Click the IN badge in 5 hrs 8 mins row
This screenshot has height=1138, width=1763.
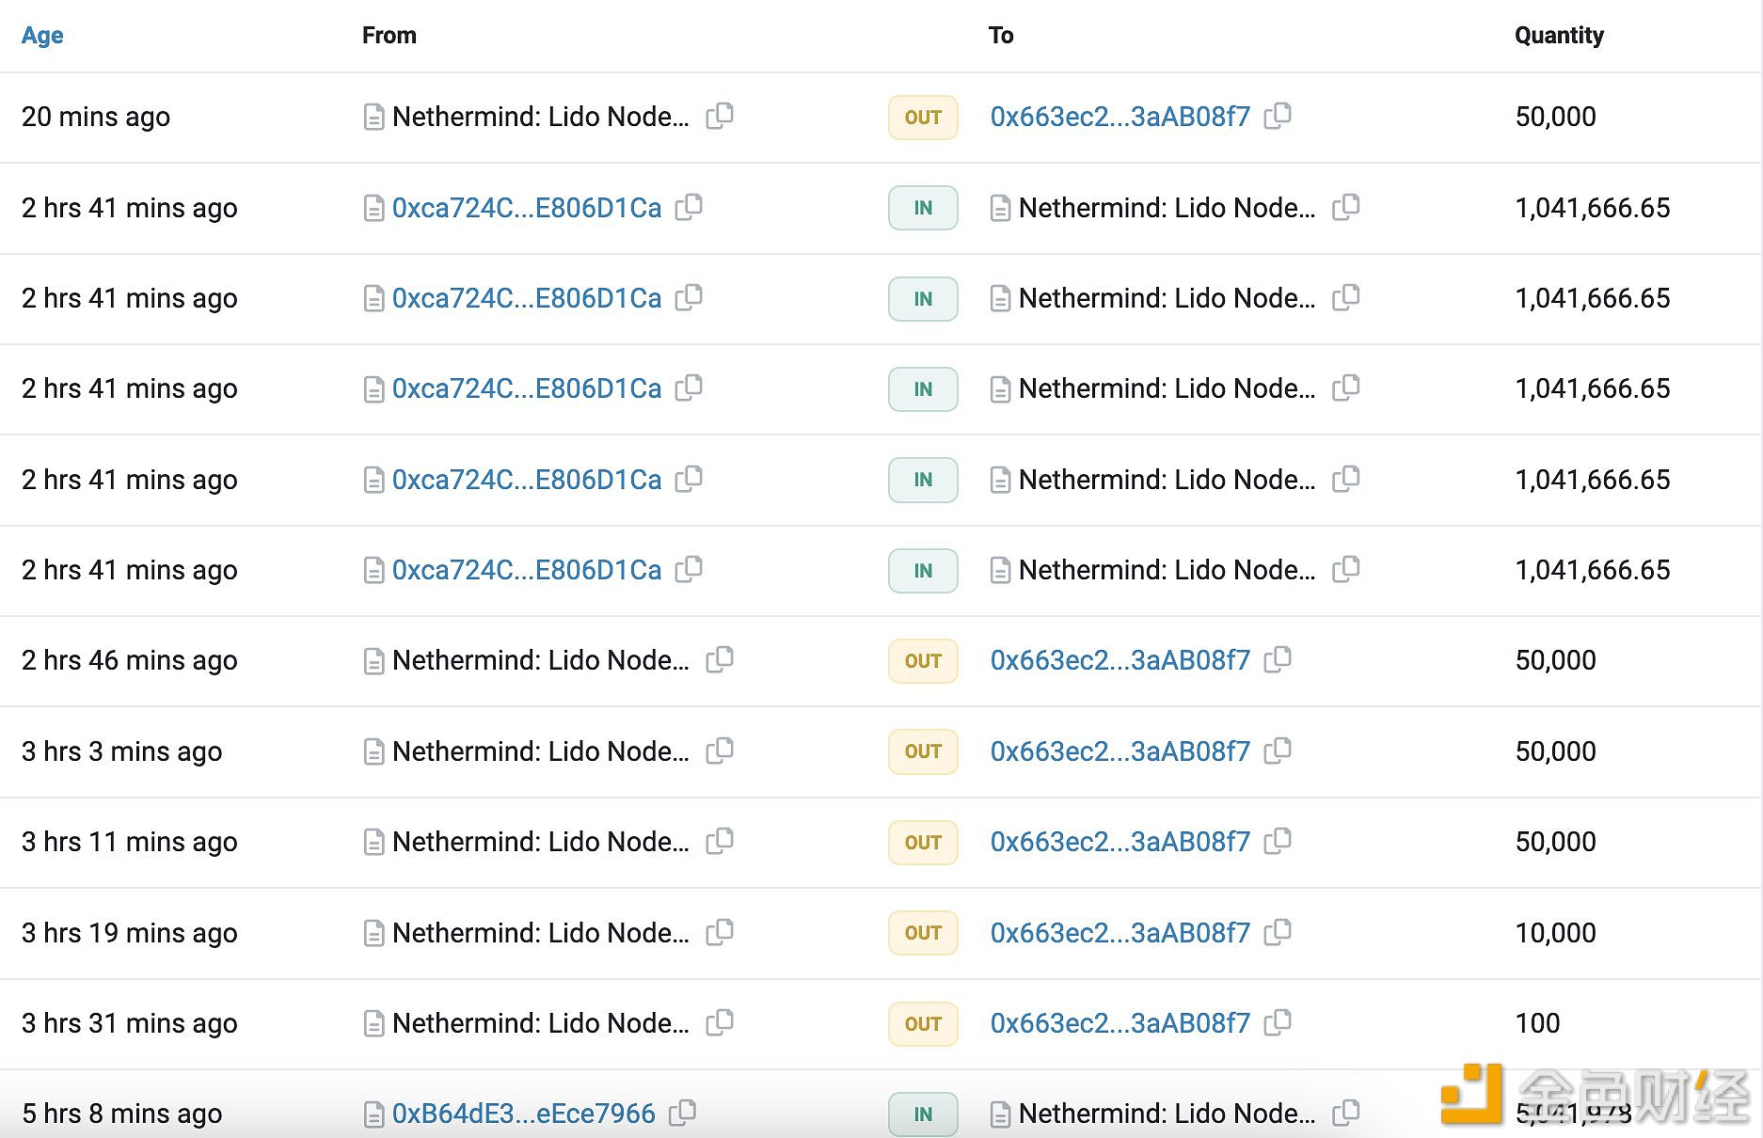[923, 1114]
